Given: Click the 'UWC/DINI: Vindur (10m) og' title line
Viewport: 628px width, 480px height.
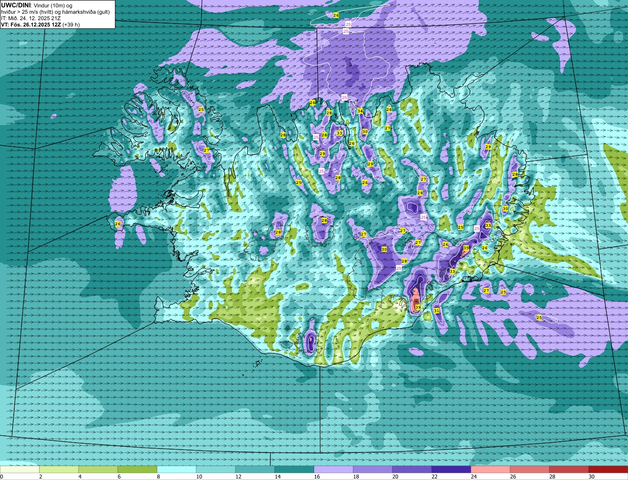Looking at the screenshot, I should 37,5.
